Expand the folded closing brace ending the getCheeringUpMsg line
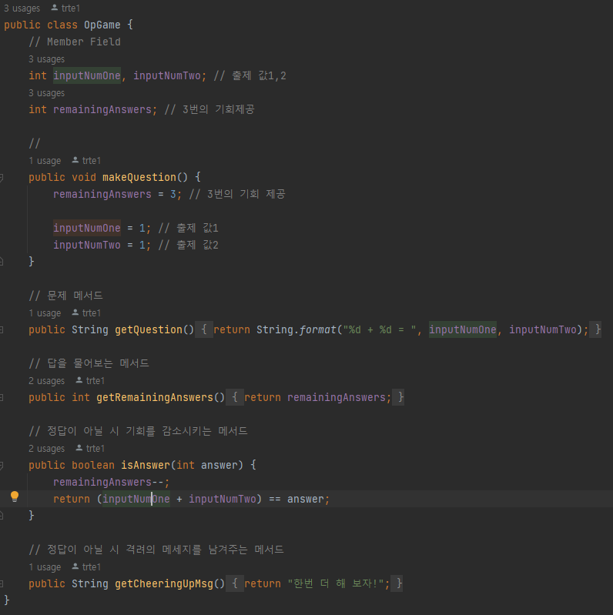The width and height of the screenshot is (613, 615). coord(398,583)
